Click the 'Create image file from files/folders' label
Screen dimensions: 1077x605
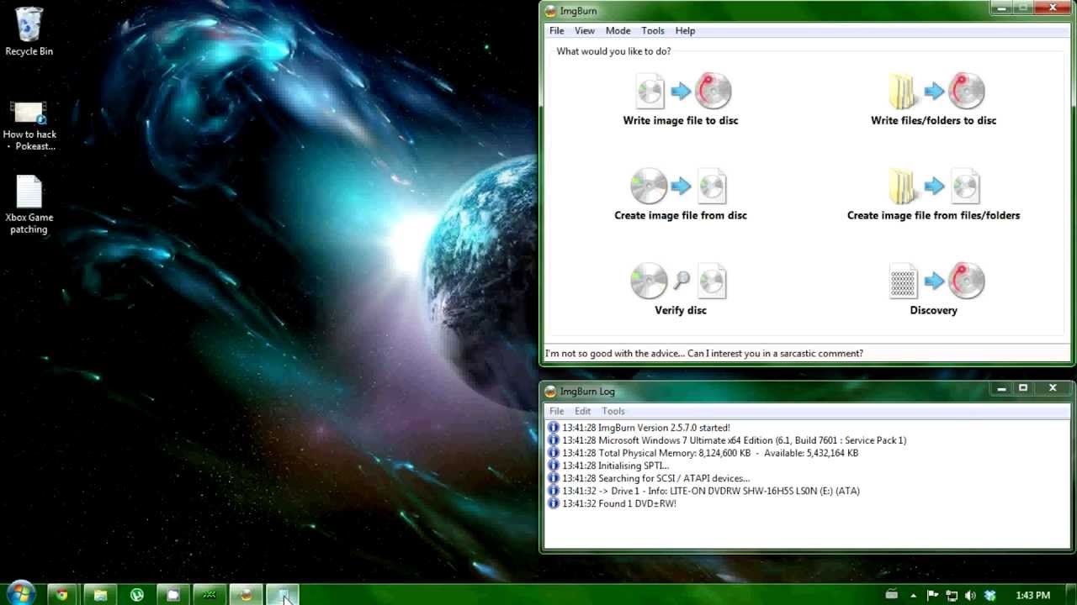pos(933,215)
